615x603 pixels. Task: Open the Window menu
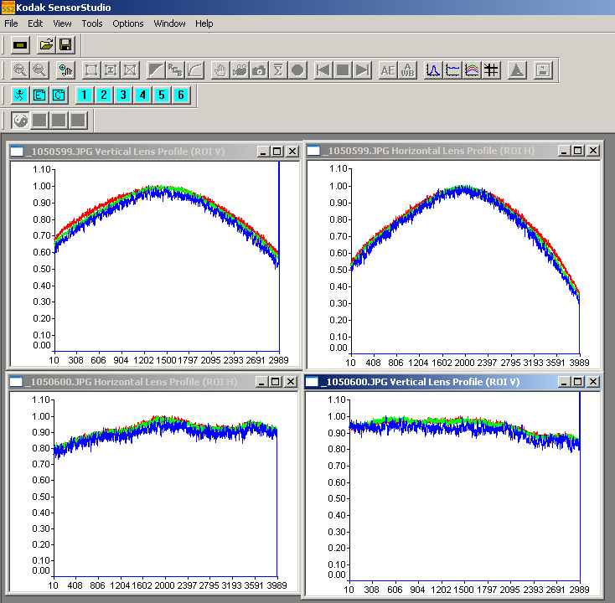(169, 23)
